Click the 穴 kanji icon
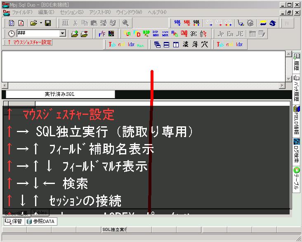302x242 pixels. (204, 44)
